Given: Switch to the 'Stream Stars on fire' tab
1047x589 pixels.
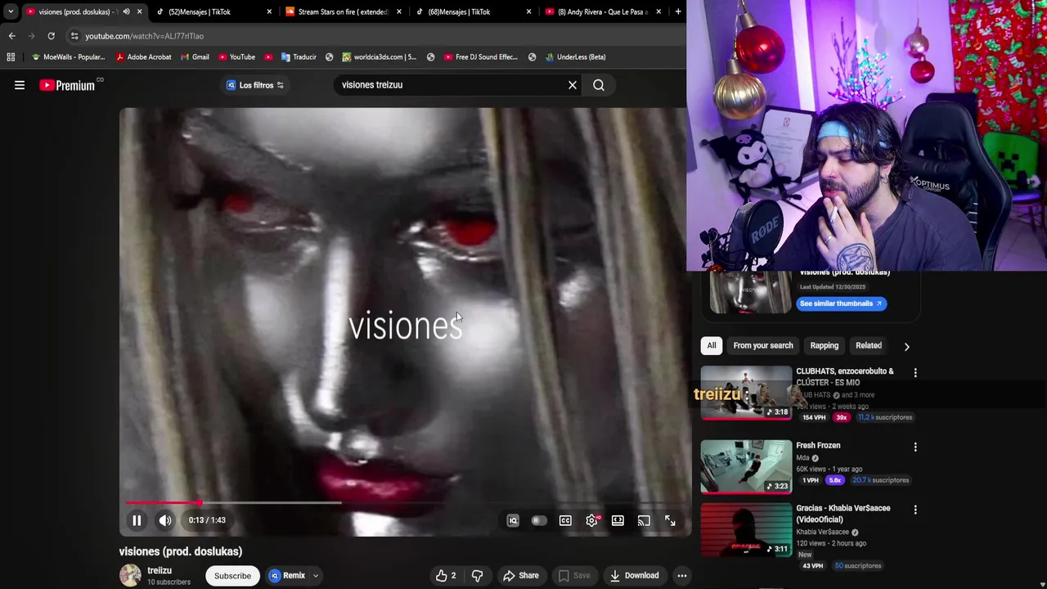Looking at the screenshot, I should pyautogui.click(x=344, y=11).
